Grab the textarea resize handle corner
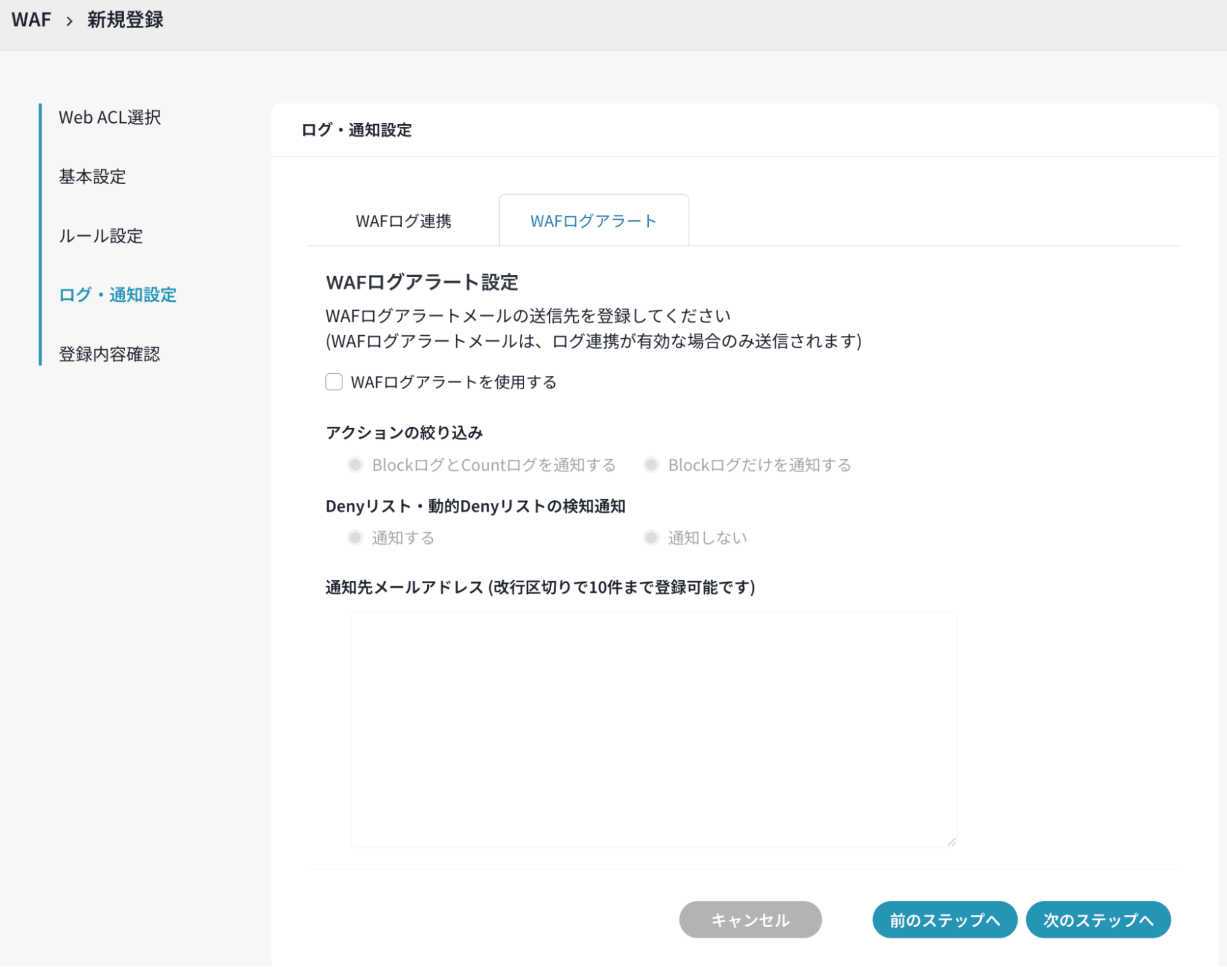 pyautogui.click(x=951, y=842)
